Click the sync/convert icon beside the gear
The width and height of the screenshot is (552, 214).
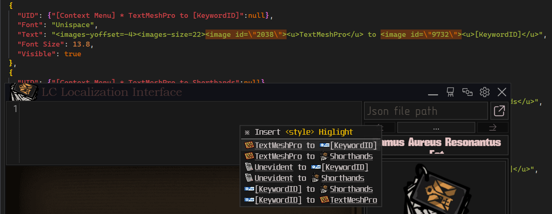467,92
